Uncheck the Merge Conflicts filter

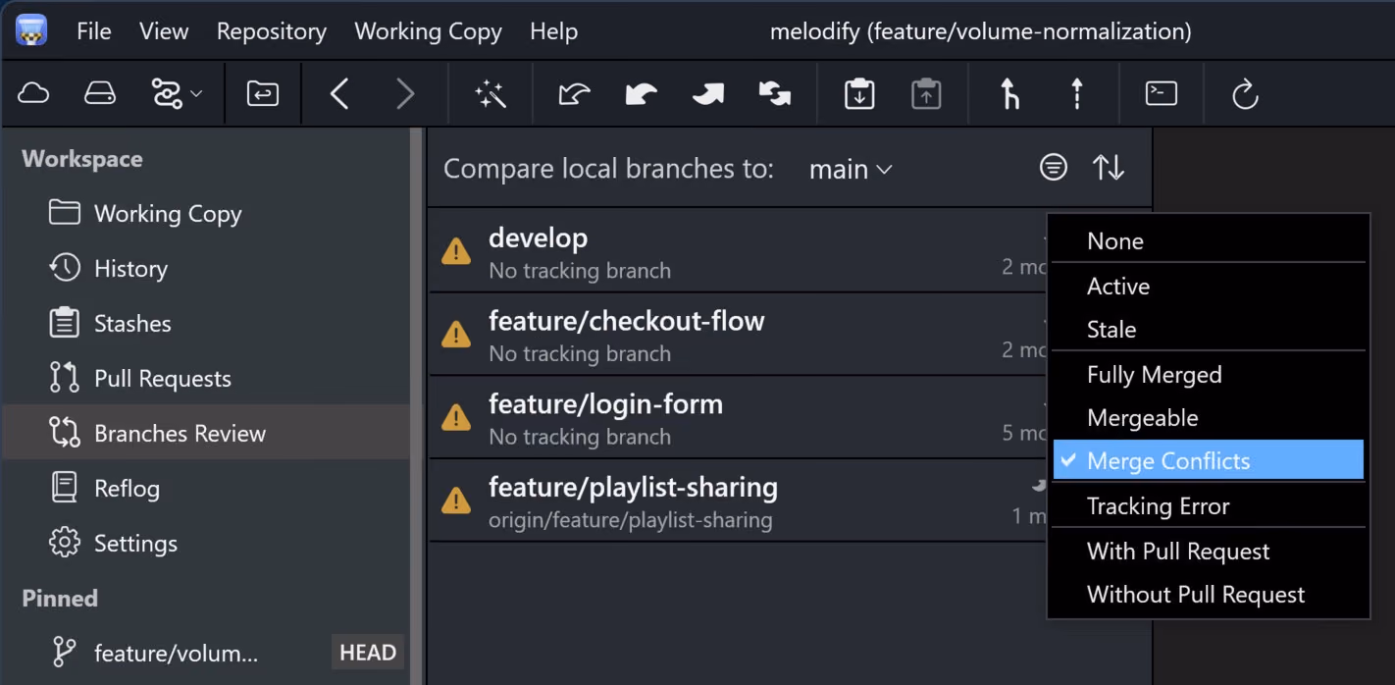click(1209, 460)
